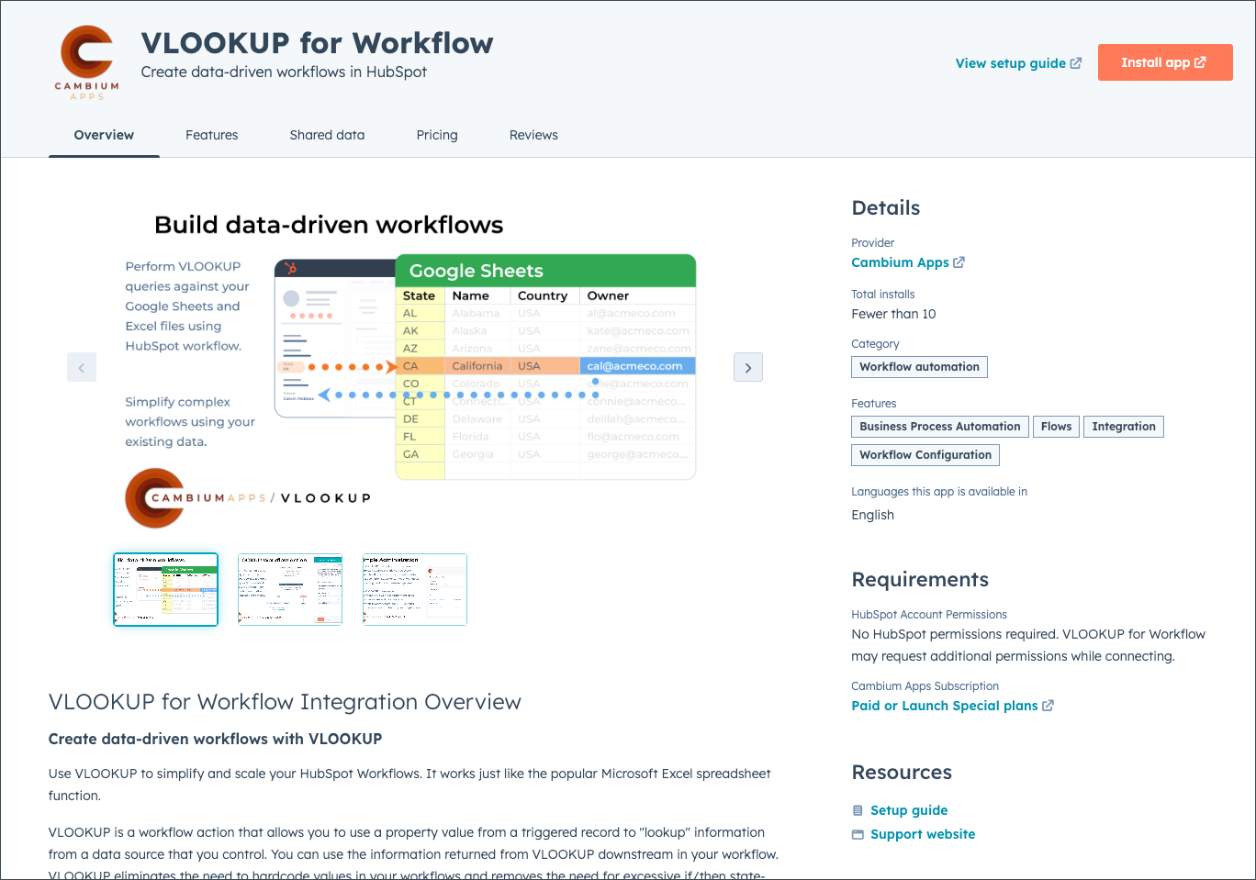Open the Overview tab
The width and height of the screenshot is (1256, 880).
coord(104,135)
